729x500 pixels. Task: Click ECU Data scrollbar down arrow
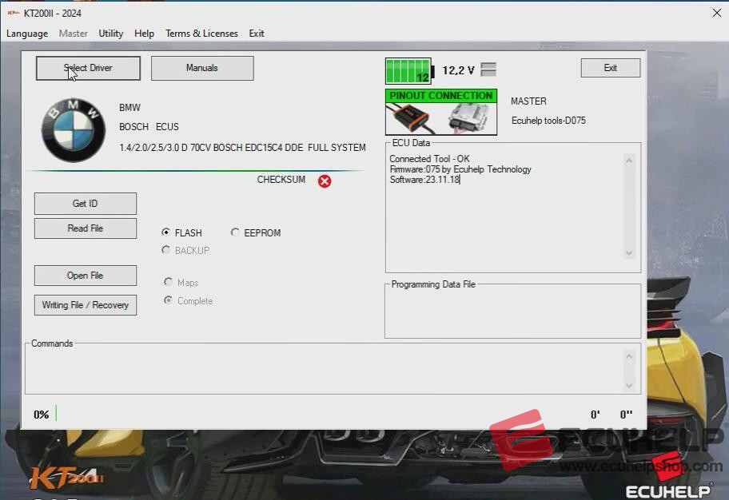[629, 253]
